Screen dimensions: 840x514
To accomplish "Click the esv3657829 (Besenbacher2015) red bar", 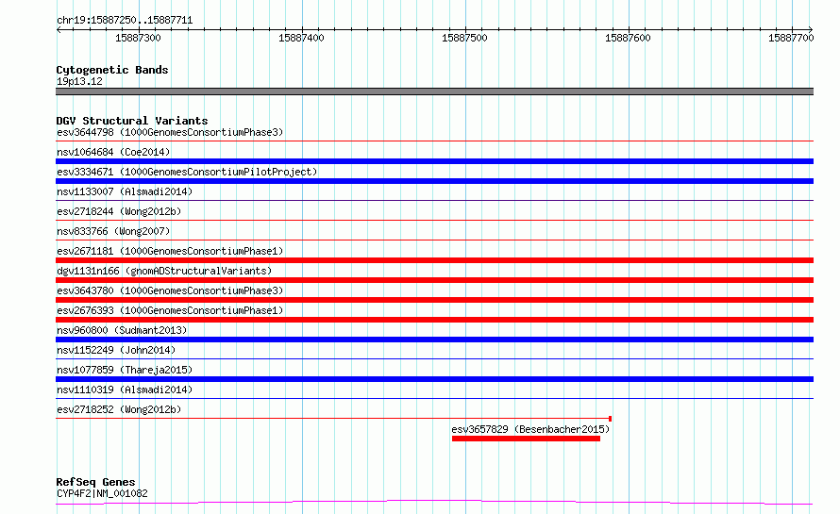I will (x=526, y=439).
